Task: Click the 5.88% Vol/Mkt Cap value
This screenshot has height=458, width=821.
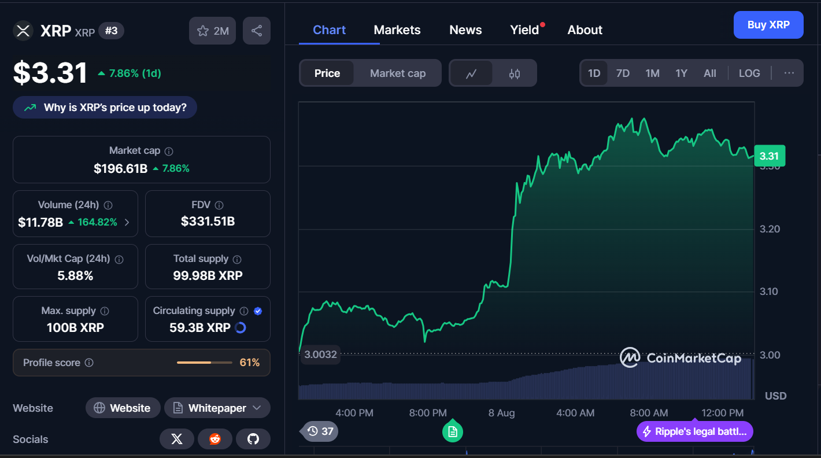Action: coord(75,276)
